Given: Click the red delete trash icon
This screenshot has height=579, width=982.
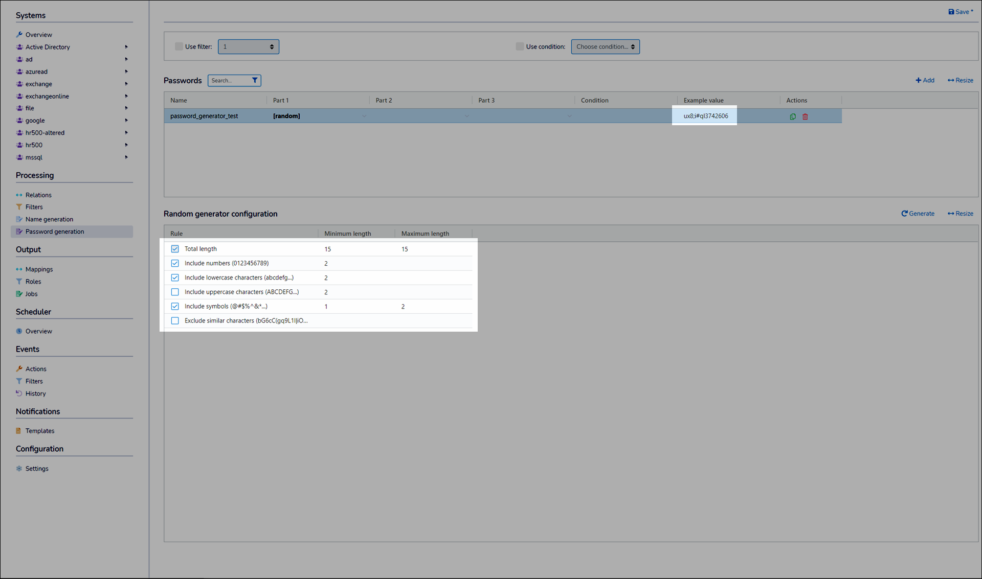Looking at the screenshot, I should click(805, 117).
